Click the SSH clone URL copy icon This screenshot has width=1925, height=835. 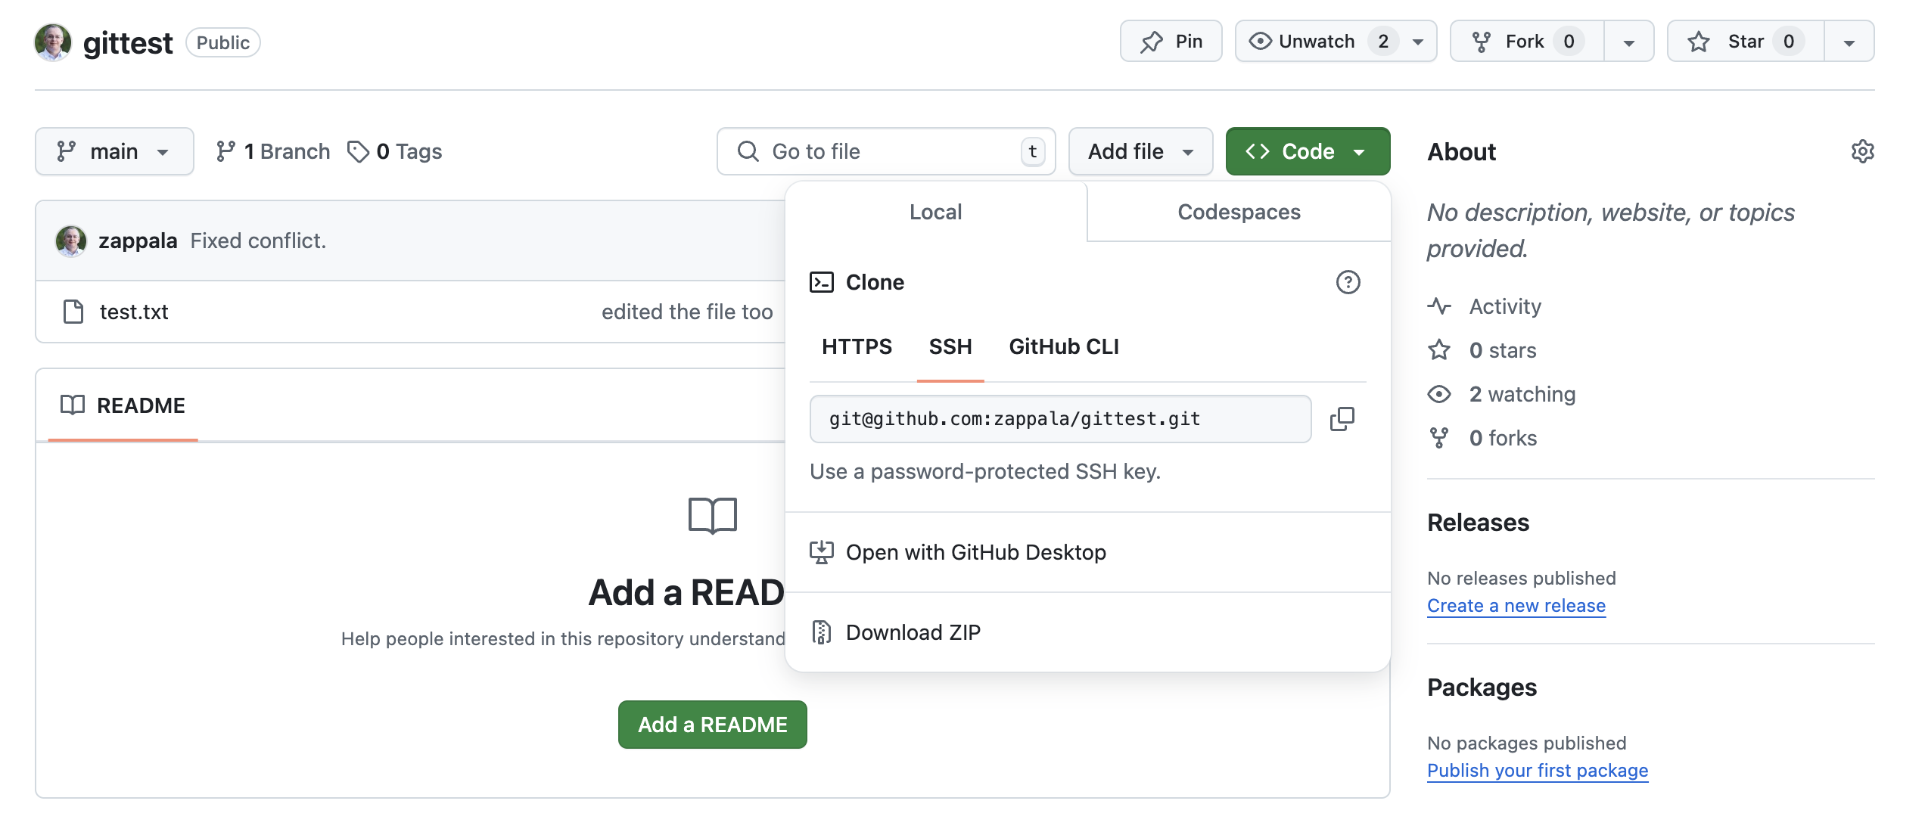[1342, 419]
